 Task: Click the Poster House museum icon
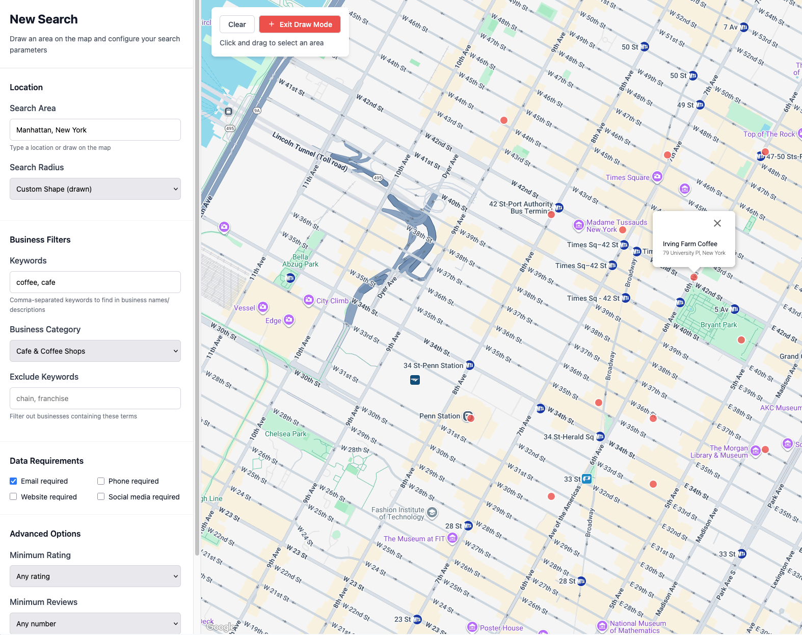pos(472,627)
